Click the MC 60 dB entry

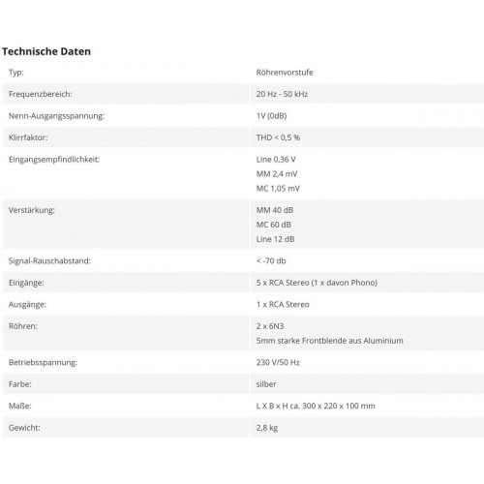[274, 225]
